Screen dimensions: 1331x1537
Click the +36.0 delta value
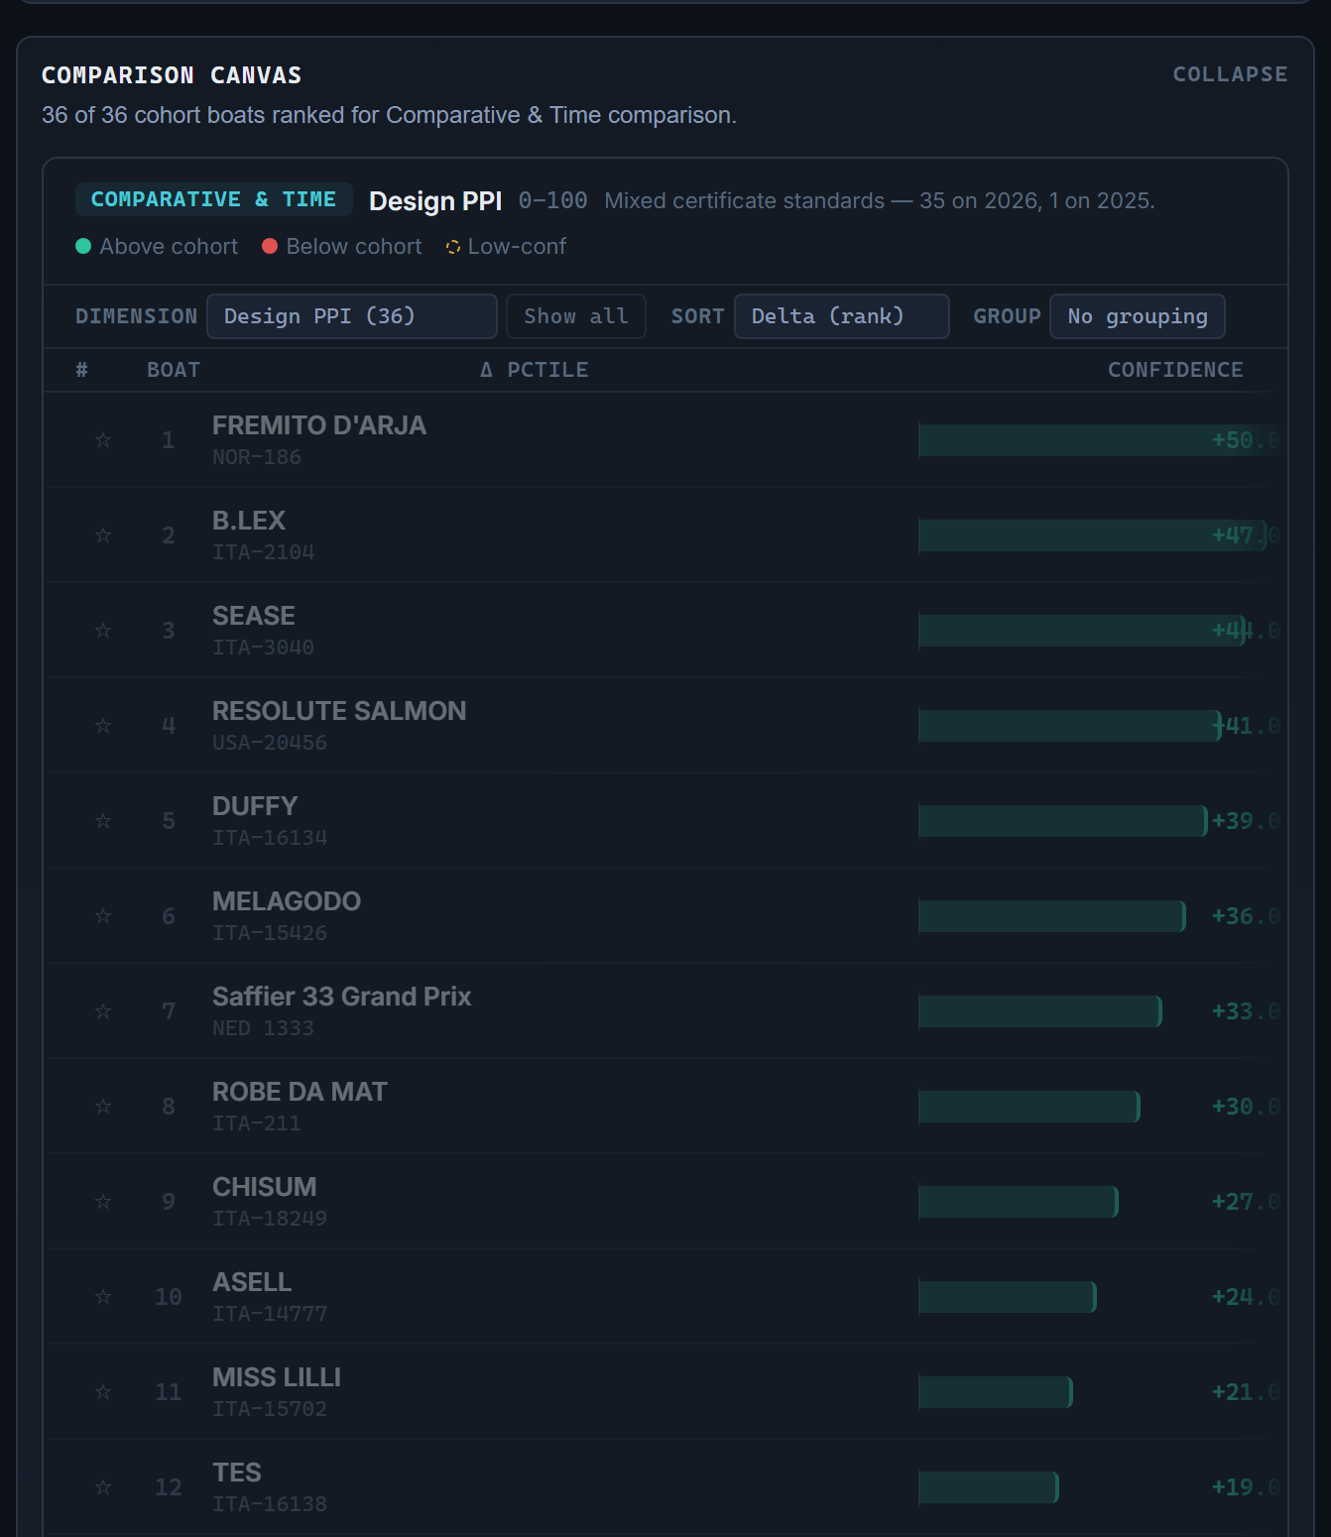(x=1246, y=916)
